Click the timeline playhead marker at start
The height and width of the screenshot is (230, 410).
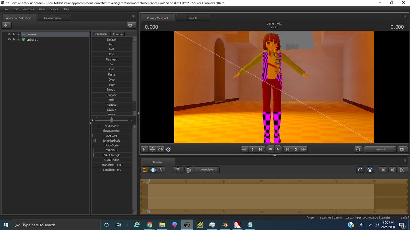148,181
